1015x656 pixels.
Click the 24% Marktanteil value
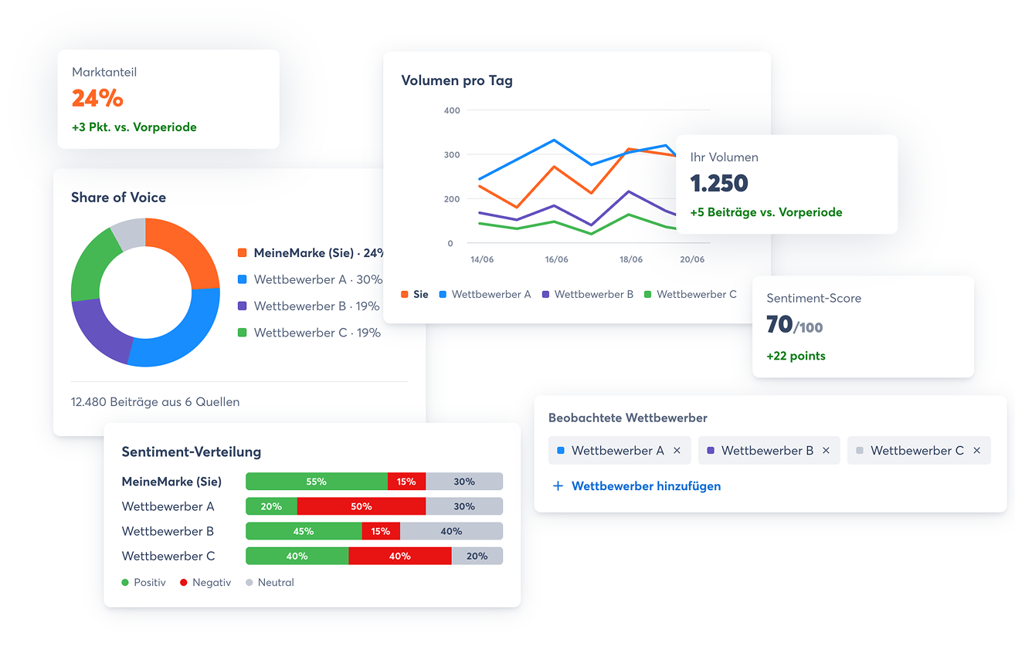point(97,98)
